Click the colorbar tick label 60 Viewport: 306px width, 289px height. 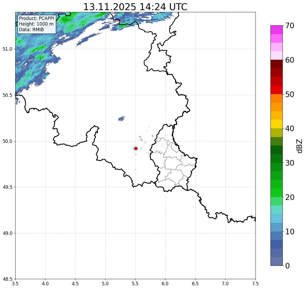point(290,60)
